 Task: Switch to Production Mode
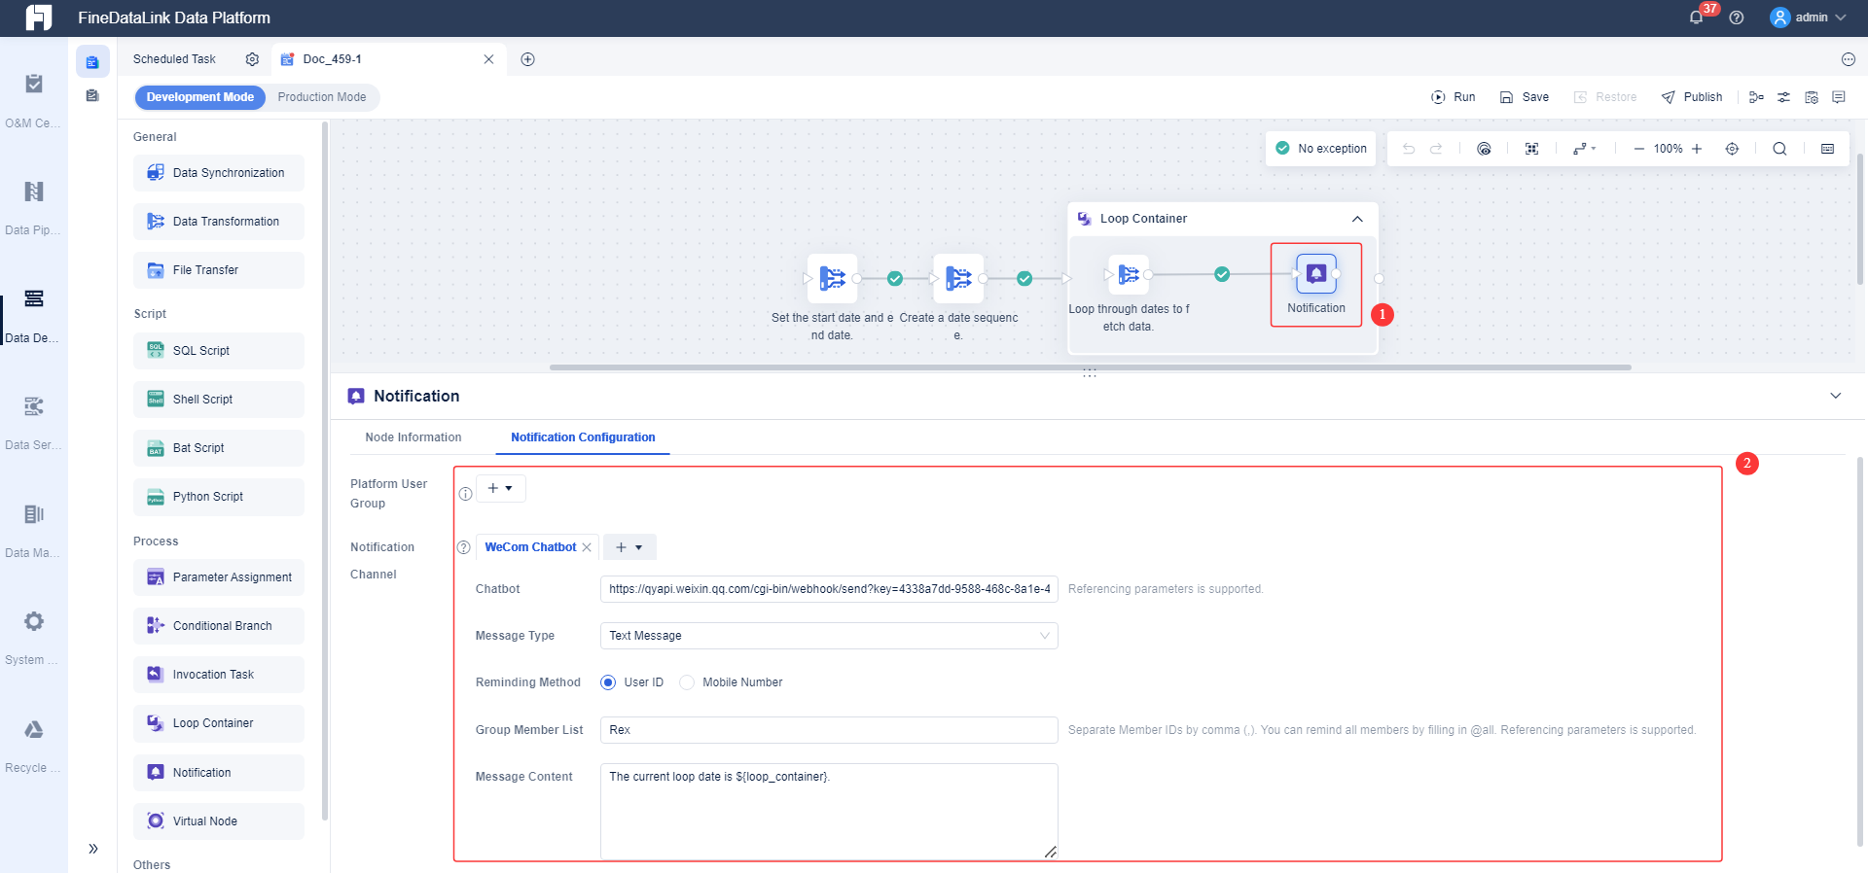322,97
